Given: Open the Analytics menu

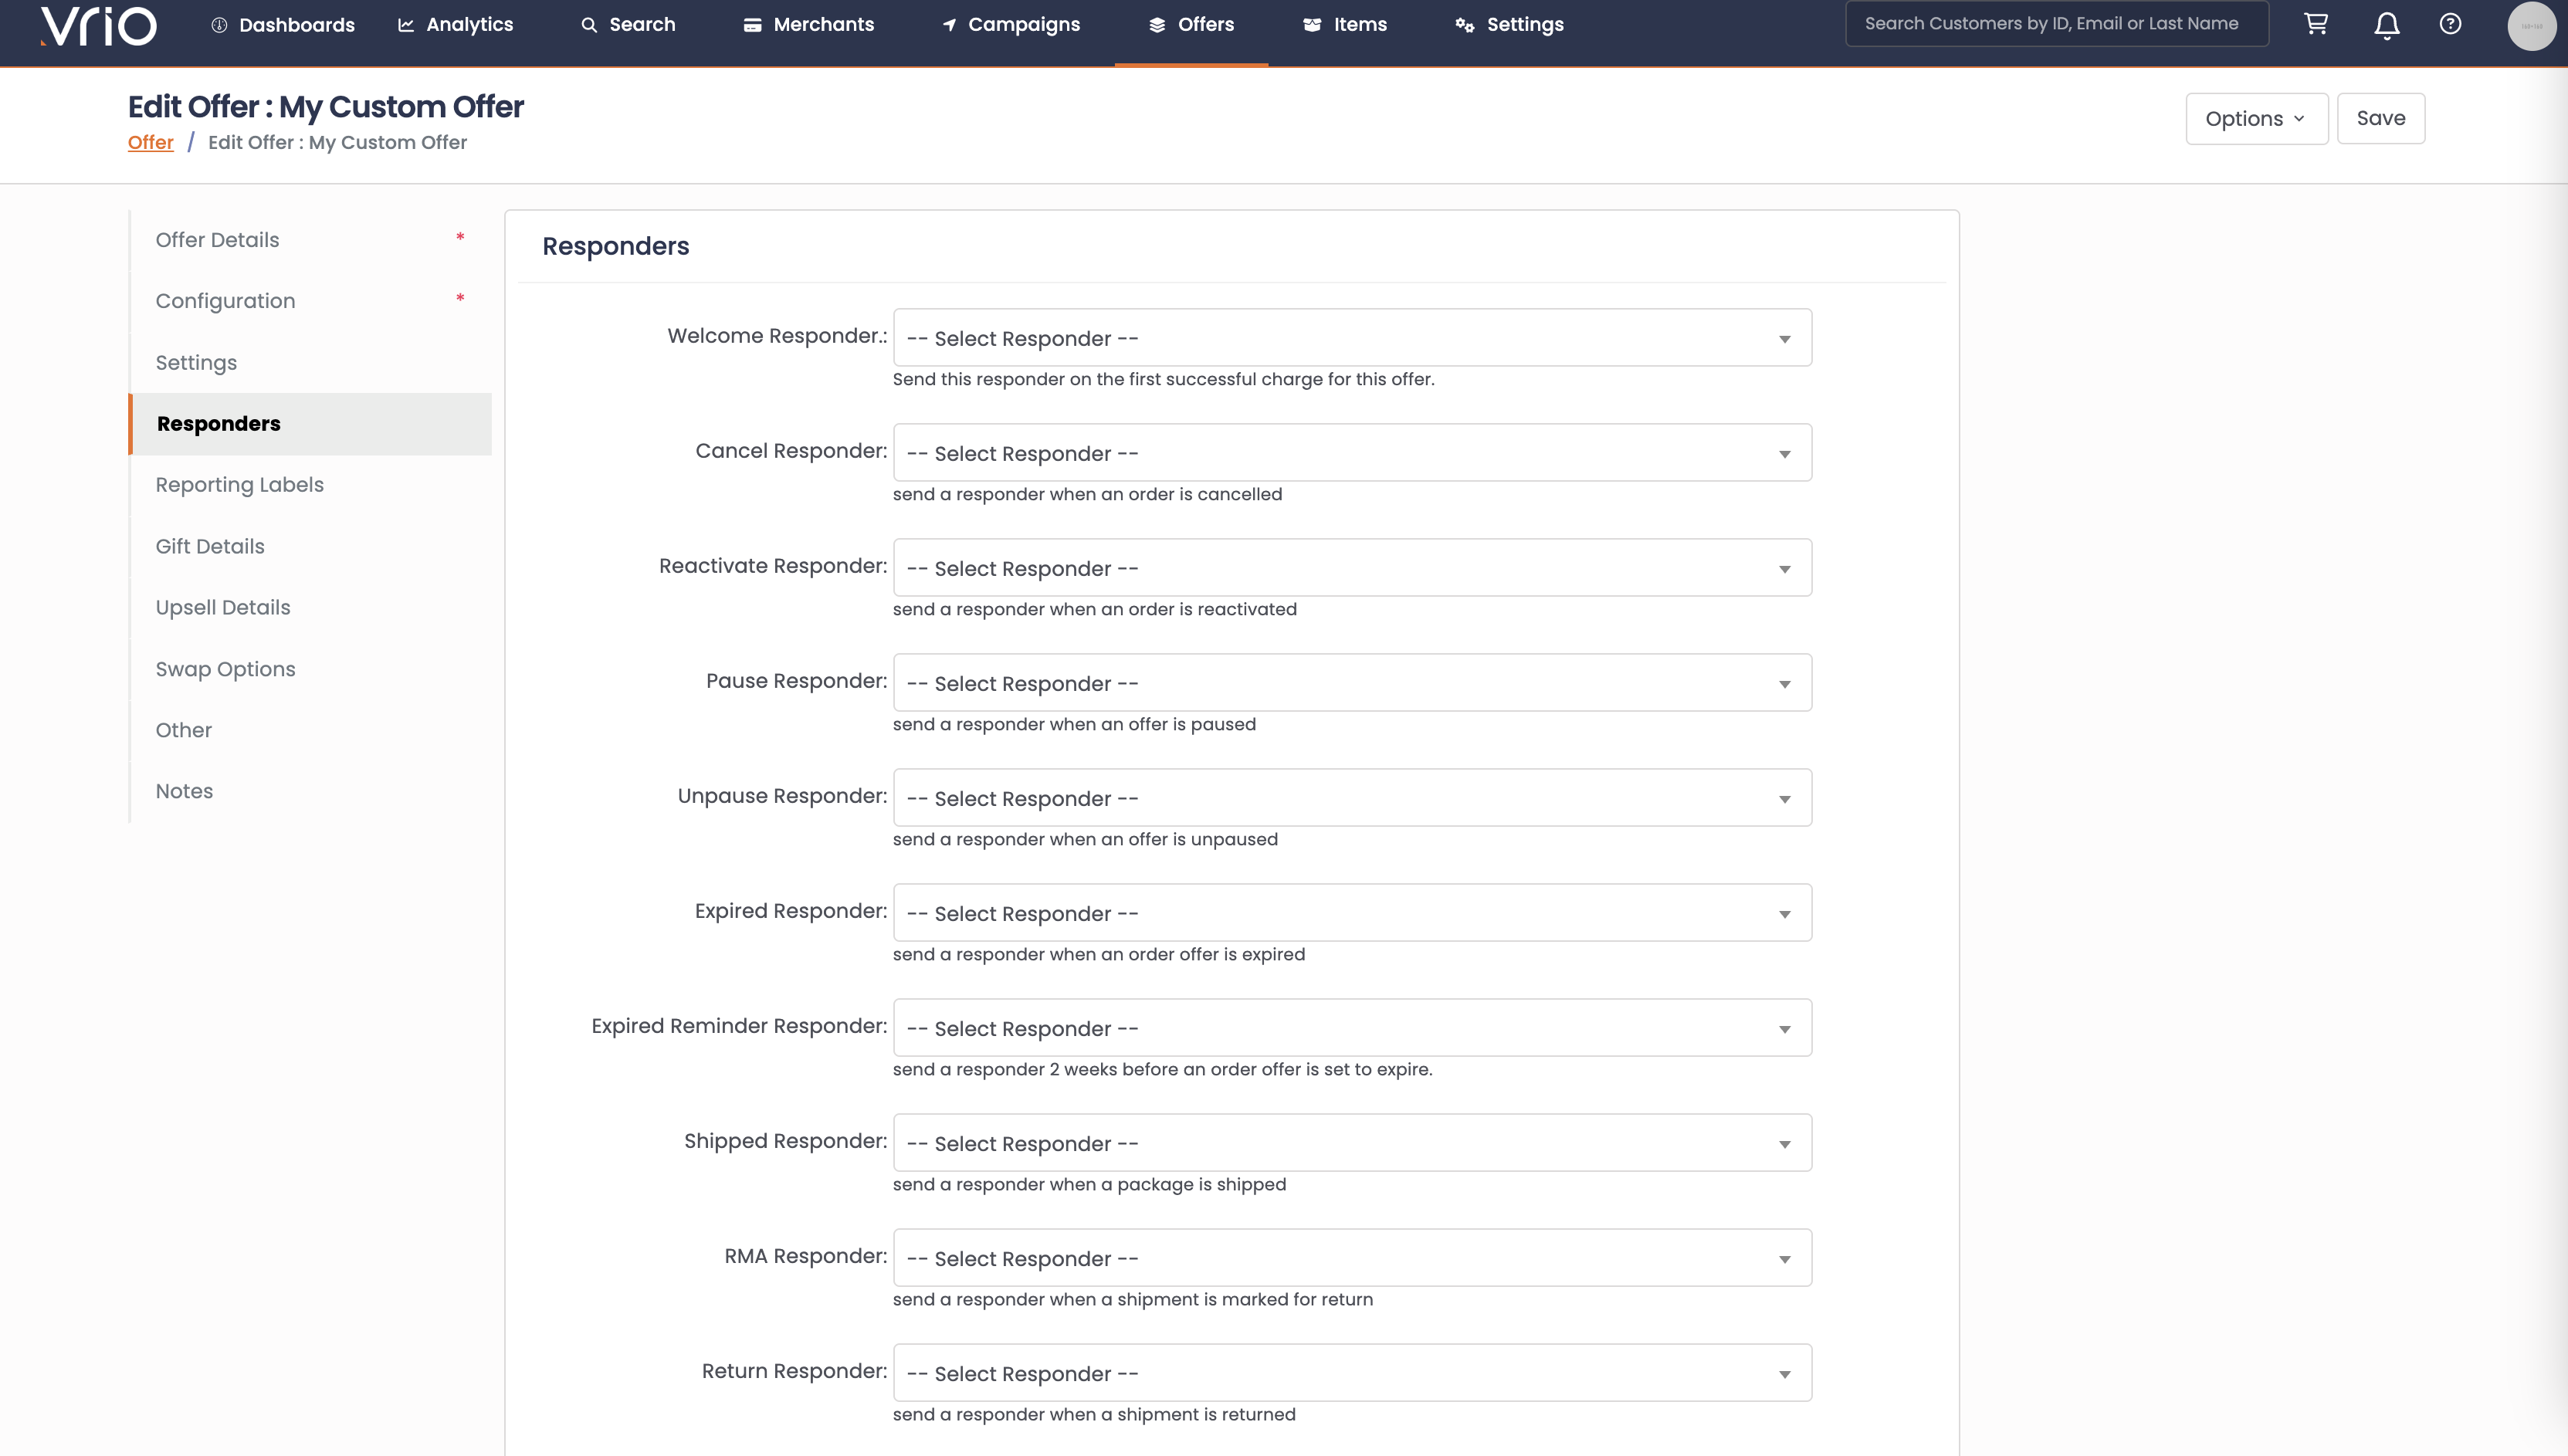Looking at the screenshot, I should (x=455, y=25).
